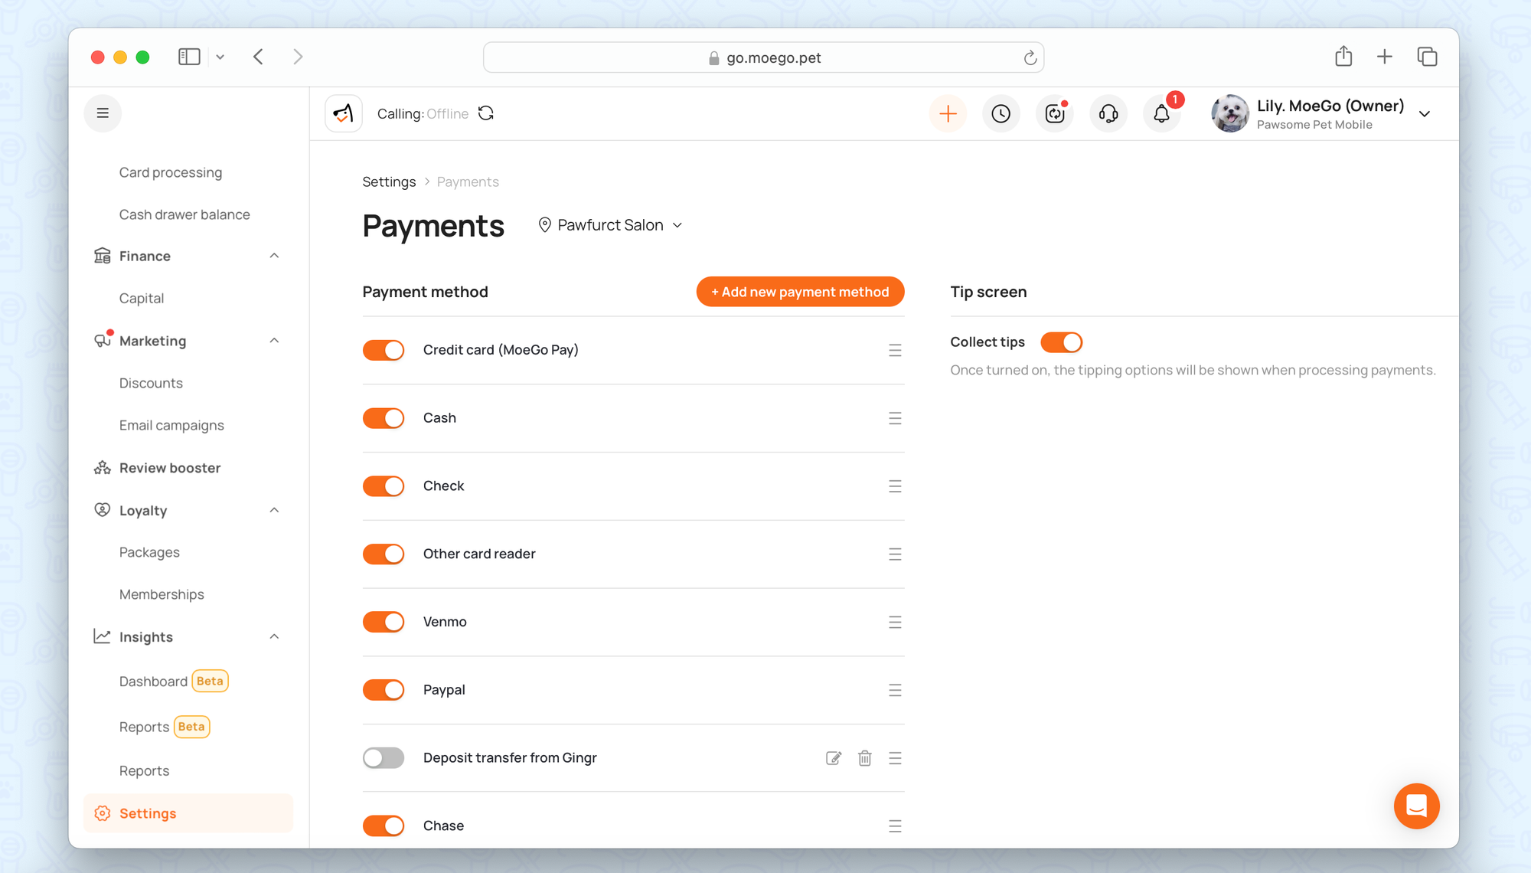Collapse the Marketing sidebar section
Screen dimensions: 1531x873
tap(274, 341)
